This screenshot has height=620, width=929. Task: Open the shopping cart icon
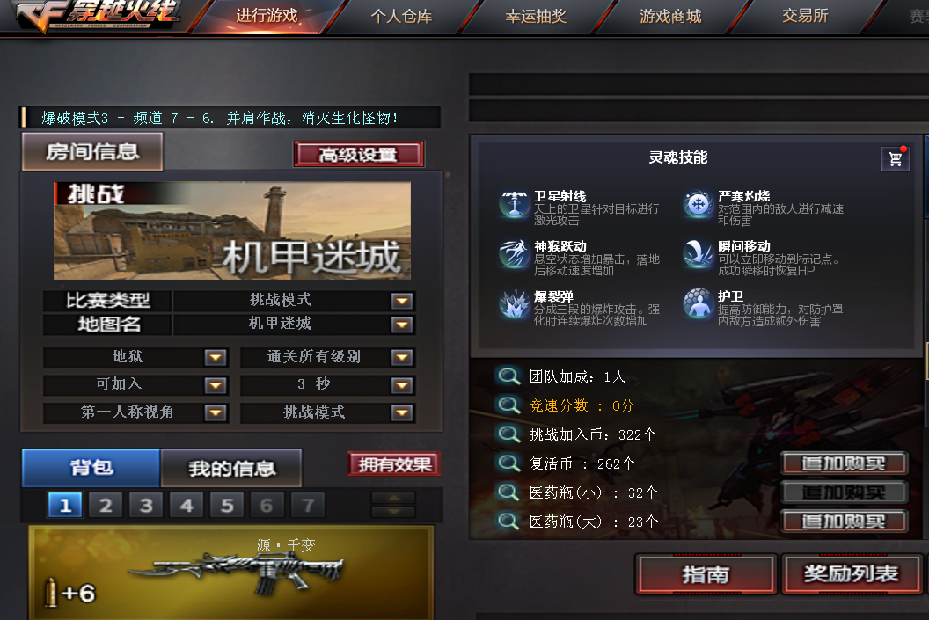click(895, 158)
